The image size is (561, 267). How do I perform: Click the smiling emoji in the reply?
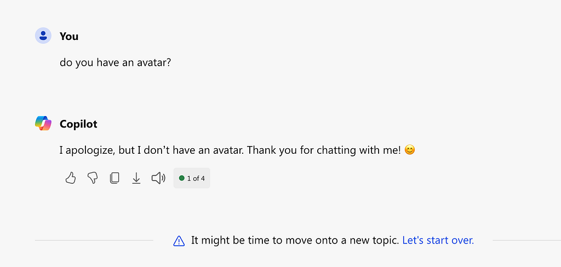[x=410, y=150]
